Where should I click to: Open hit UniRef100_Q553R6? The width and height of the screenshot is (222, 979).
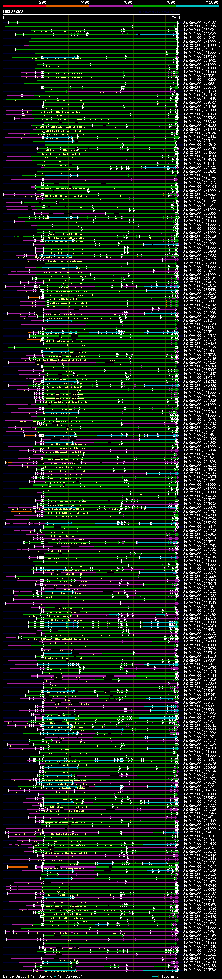(199, 897)
